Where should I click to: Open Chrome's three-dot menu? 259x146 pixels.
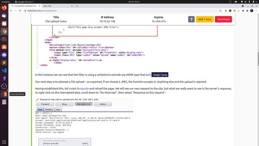256,11
